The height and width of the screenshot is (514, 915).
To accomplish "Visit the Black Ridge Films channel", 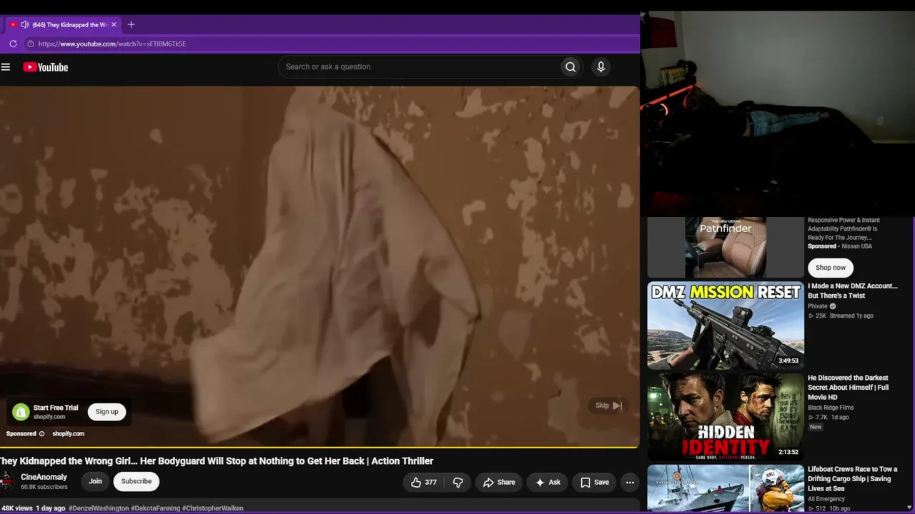I will coord(831,408).
